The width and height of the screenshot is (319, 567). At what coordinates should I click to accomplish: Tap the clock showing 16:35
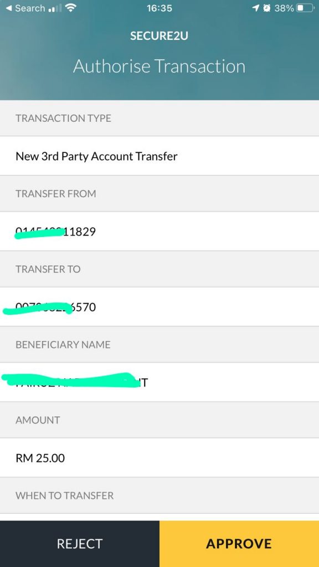pos(159,8)
